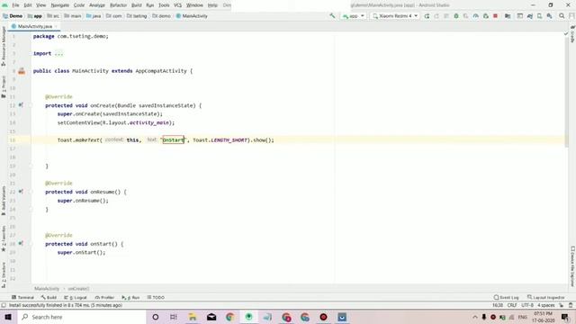Open the Event Log panel

506,297
